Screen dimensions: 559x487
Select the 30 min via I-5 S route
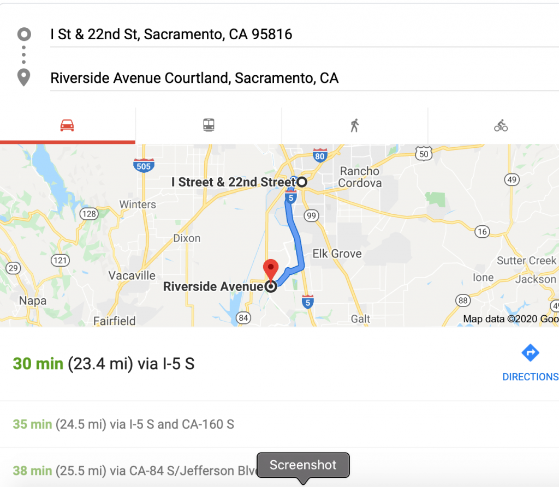tap(104, 364)
